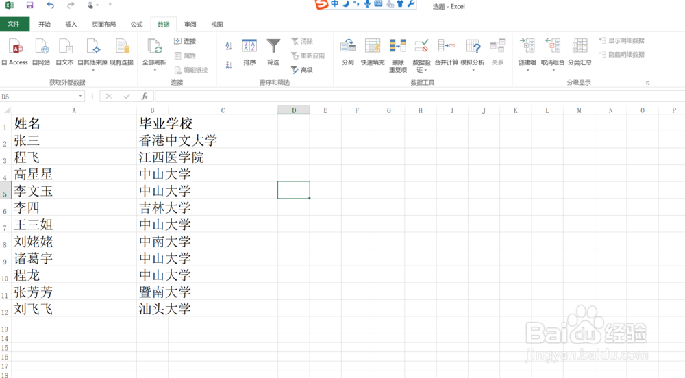
Task: Click Edit Links (编辑链接)
Action: [x=191, y=70]
